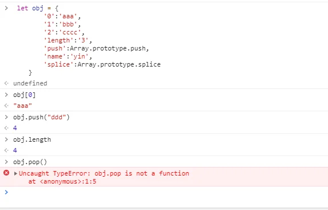
Task: Click the "aaa" result value
Action: coord(22,106)
